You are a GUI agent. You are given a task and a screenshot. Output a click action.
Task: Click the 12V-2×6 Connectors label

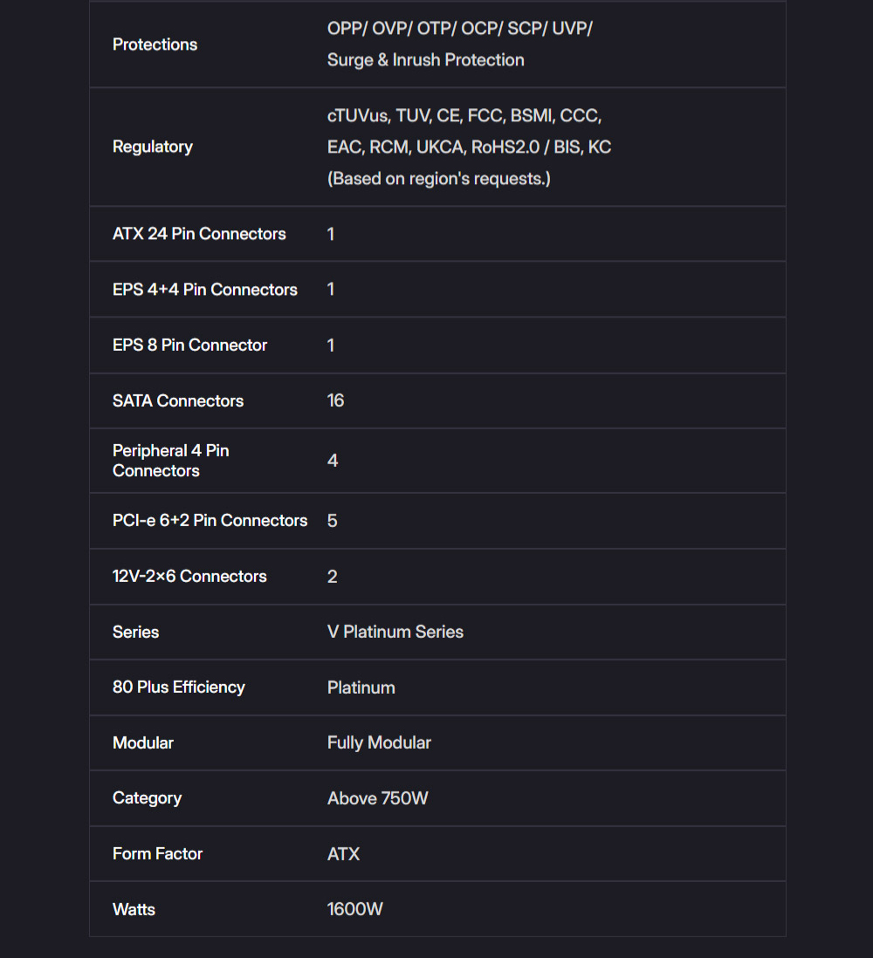click(x=189, y=576)
